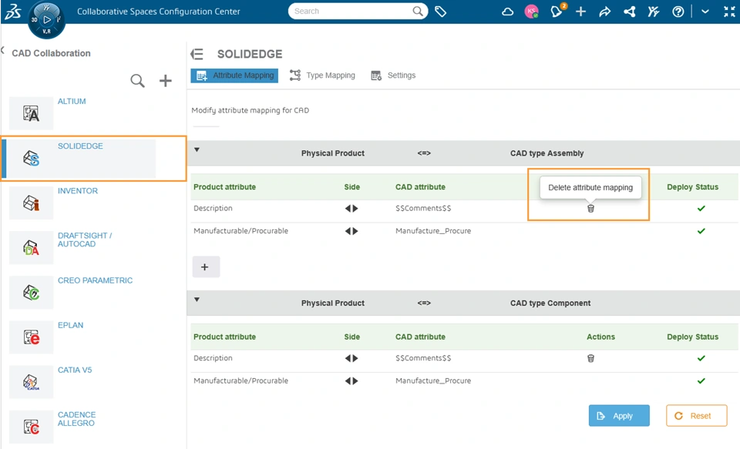Open the CADENCE ALLEGRO connector
This screenshot has width=740, height=449.
[x=76, y=419]
